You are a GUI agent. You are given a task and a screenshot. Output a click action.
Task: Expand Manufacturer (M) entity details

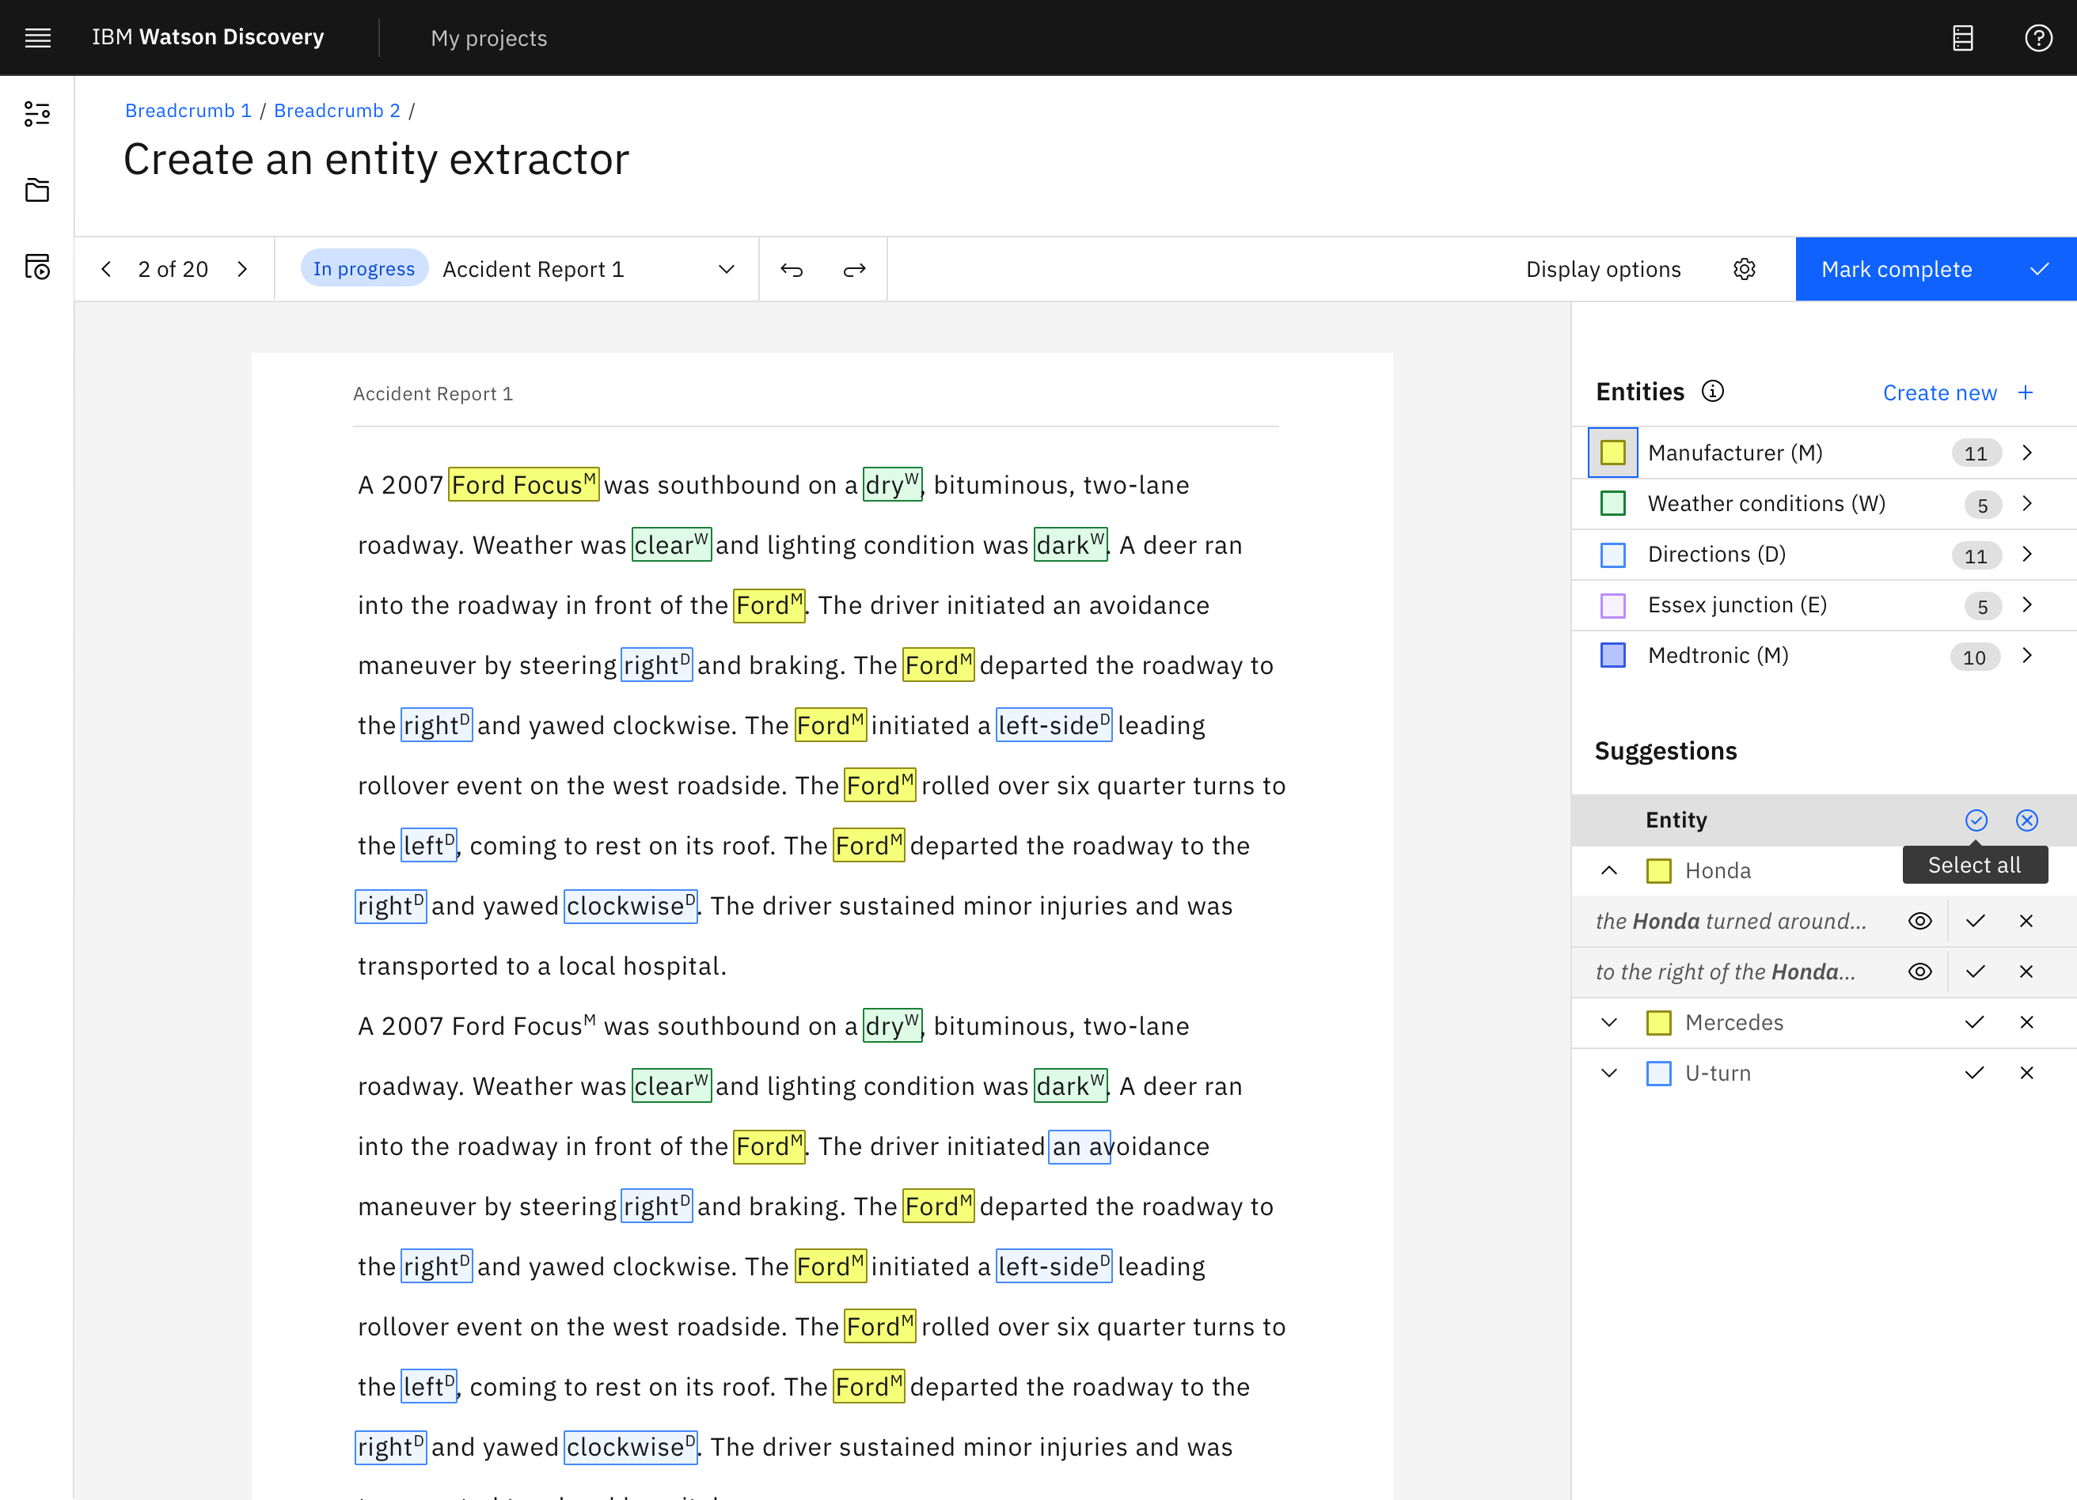pyautogui.click(x=2026, y=453)
